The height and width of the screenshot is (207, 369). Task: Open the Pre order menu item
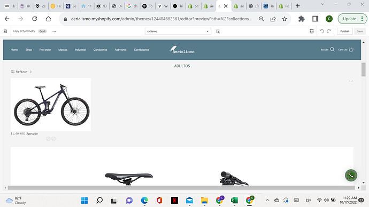pos(45,50)
